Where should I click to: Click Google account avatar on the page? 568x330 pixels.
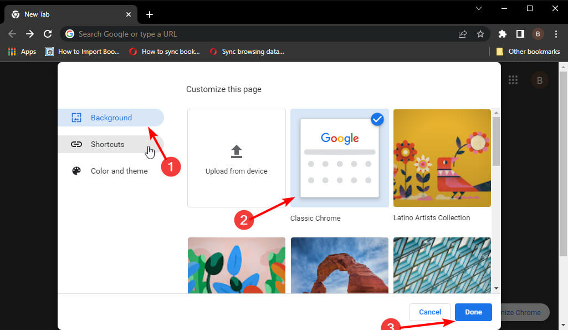[x=539, y=80]
